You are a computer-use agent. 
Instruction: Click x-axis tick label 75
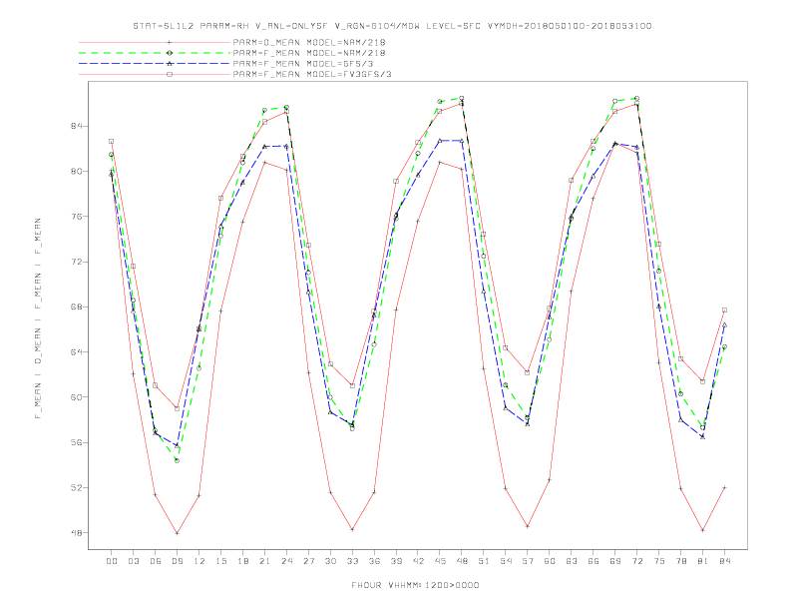pyautogui.click(x=659, y=561)
